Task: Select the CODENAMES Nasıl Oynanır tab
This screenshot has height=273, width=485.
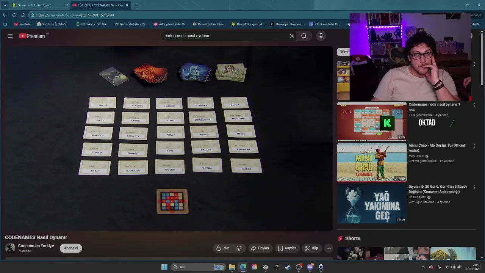Action: pos(101,5)
